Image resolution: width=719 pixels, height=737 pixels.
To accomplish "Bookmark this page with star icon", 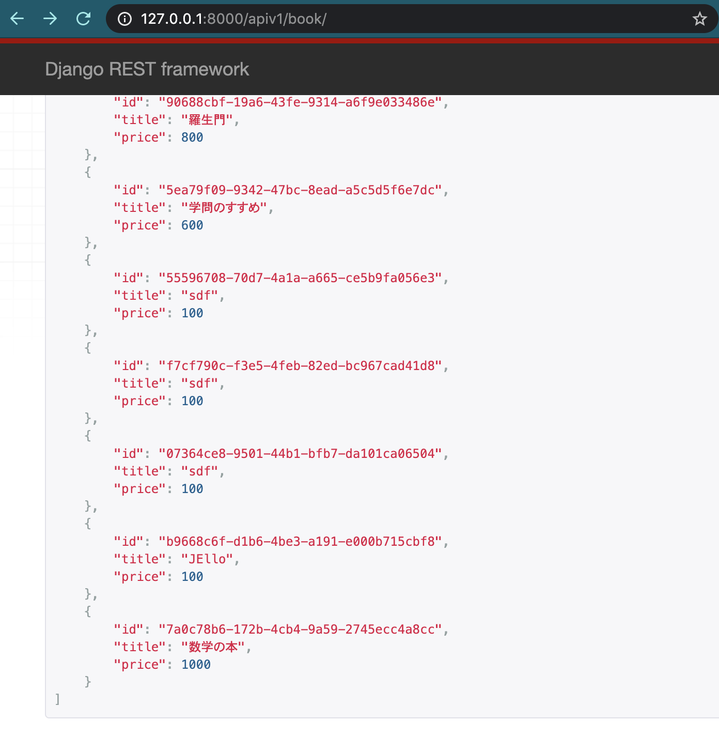I will tap(699, 19).
